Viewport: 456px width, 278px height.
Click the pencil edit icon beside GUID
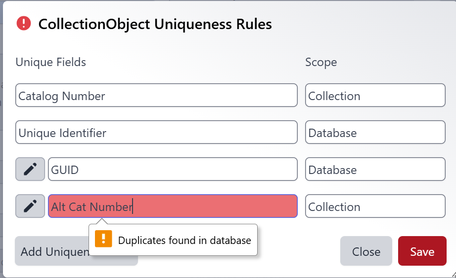(x=30, y=170)
